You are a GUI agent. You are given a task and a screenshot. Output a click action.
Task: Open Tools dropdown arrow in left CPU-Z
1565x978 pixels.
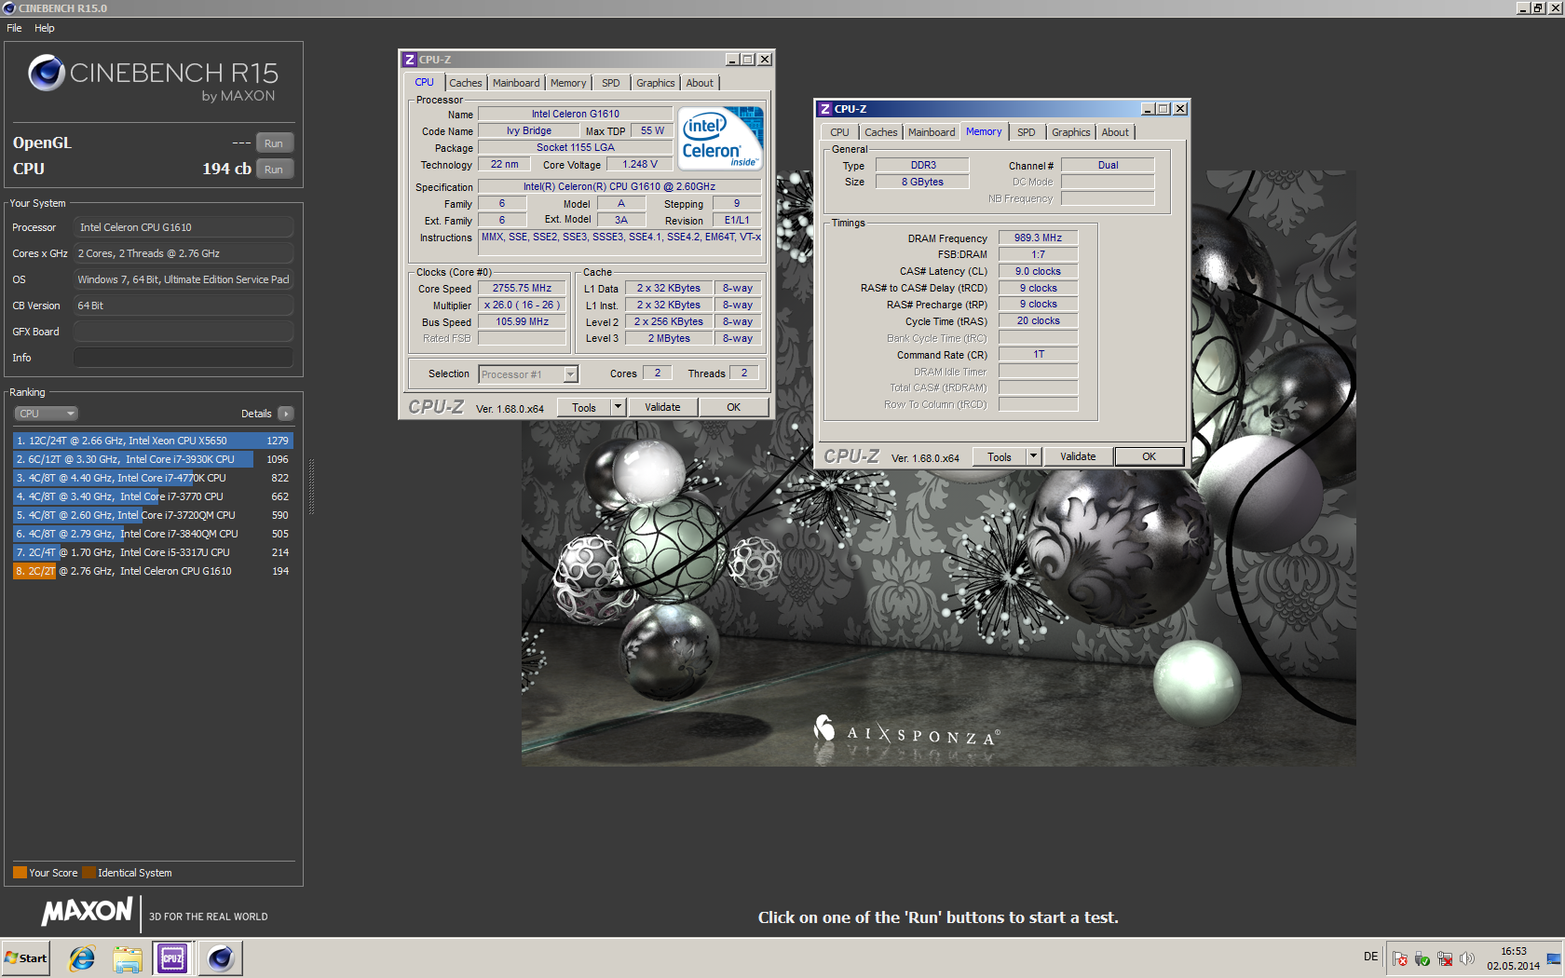tap(618, 407)
